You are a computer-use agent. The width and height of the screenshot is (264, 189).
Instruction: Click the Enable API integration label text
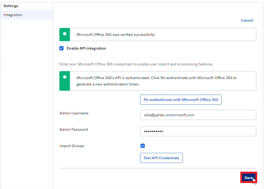click(86, 48)
